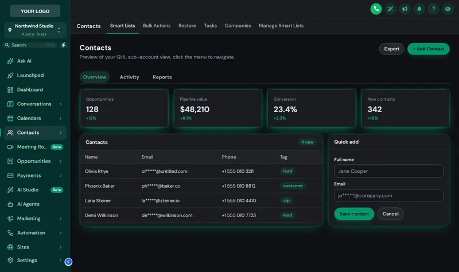Click the 4 new badge

[x=307, y=142]
